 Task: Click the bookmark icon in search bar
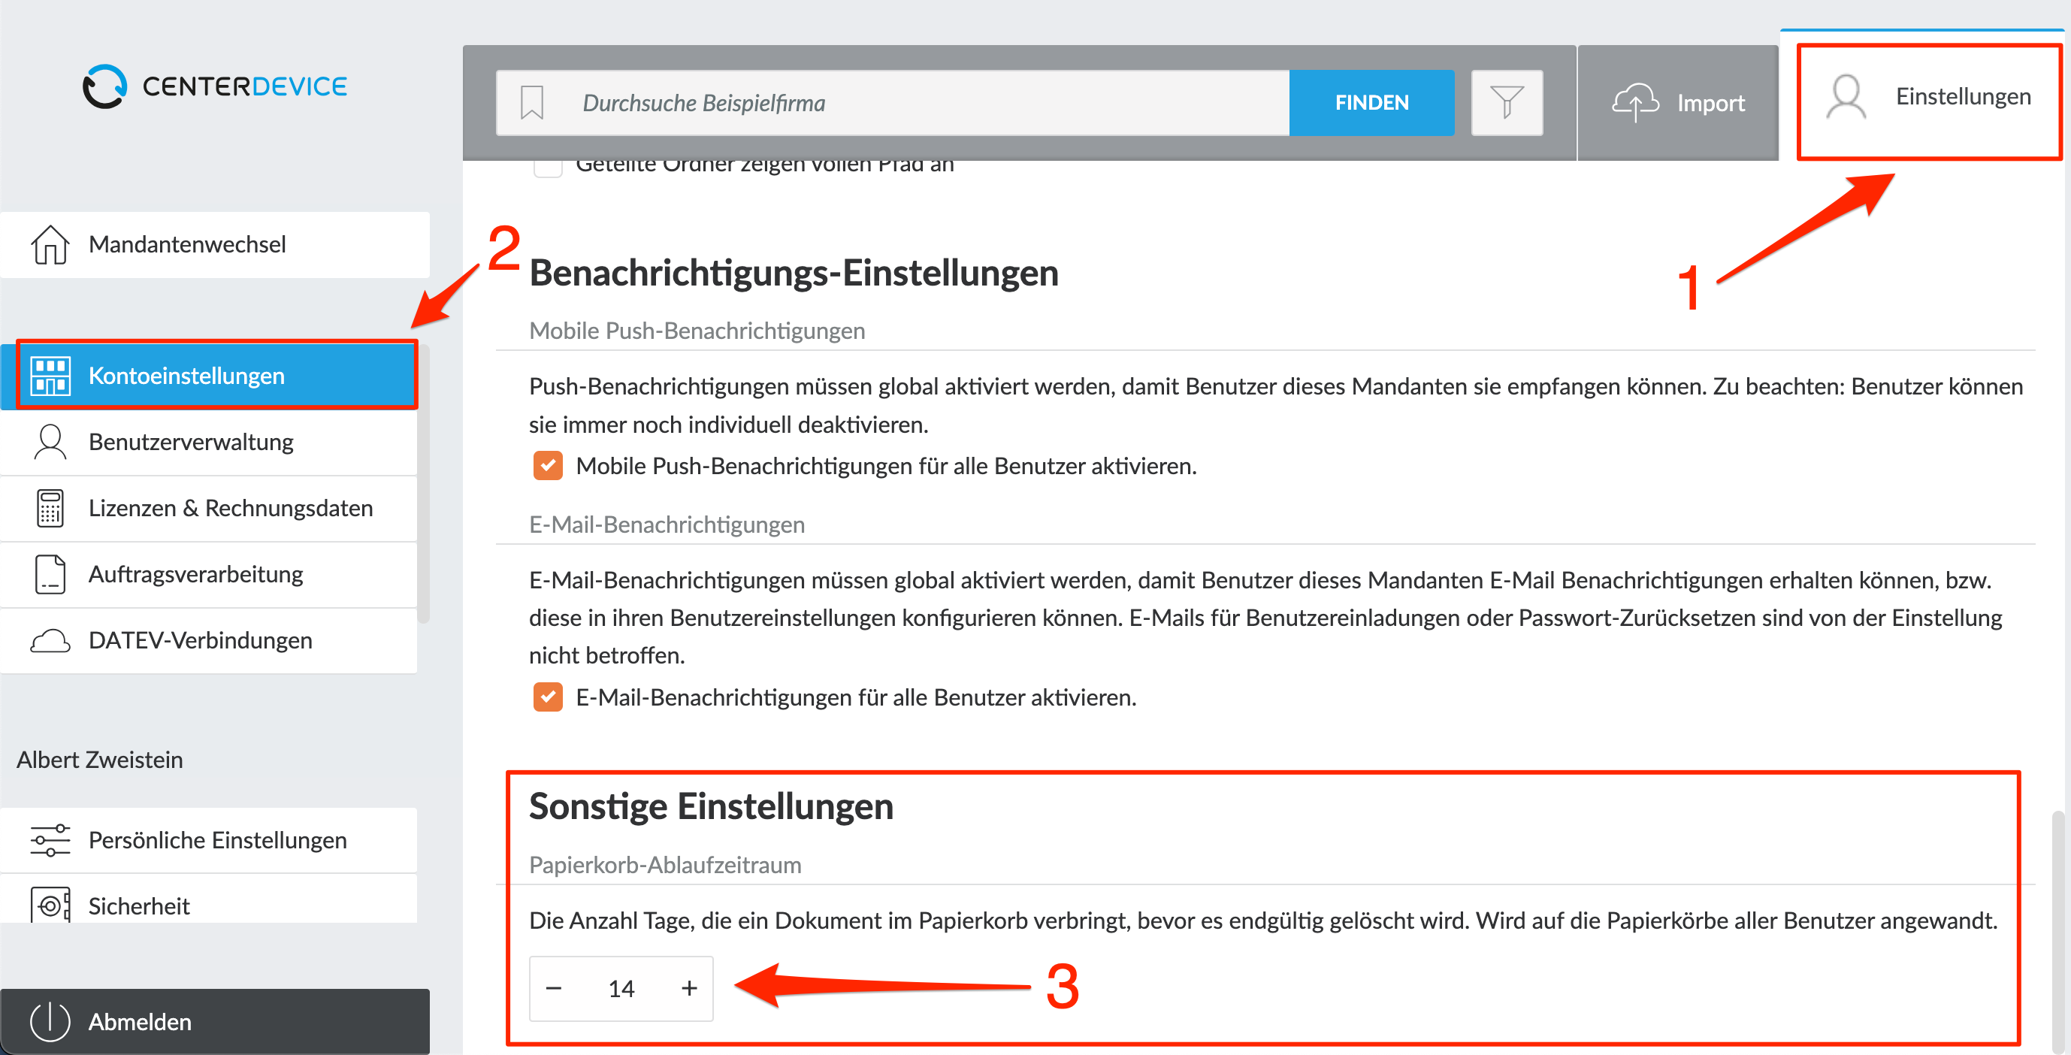tap(531, 103)
